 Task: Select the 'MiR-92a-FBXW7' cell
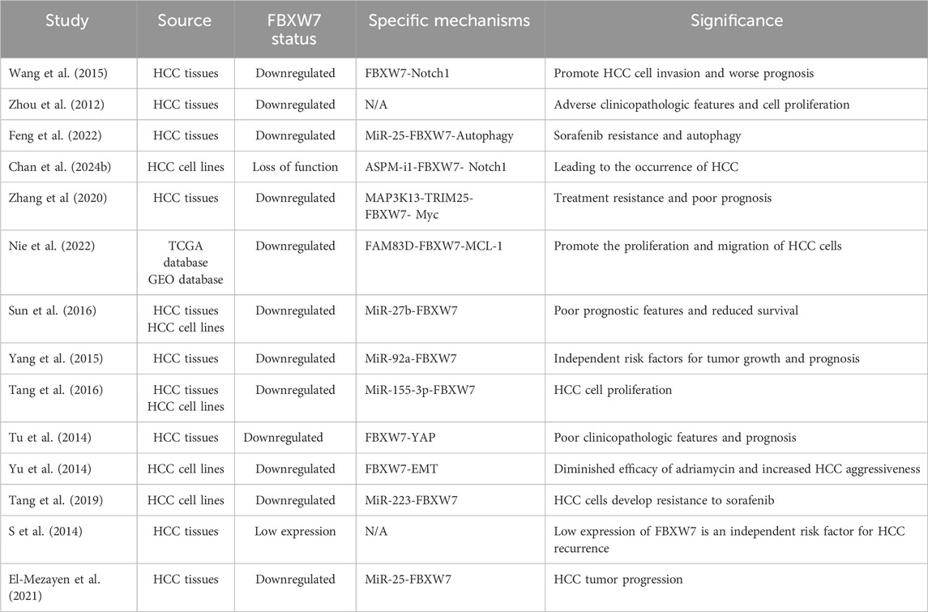pos(411,358)
